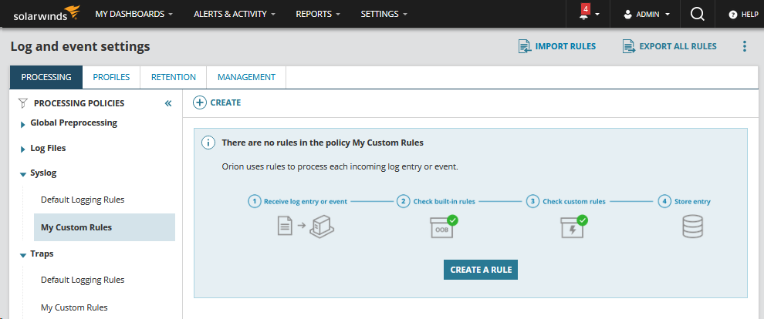The height and width of the screenshot is (319, 764).
Task: Select Default Logging Rules under Syslog
Action: click(x=83, y=200)
